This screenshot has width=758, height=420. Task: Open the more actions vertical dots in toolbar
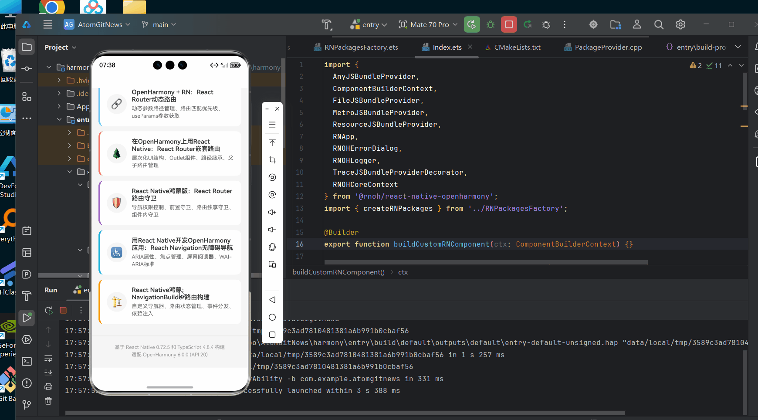click(565, 24)
